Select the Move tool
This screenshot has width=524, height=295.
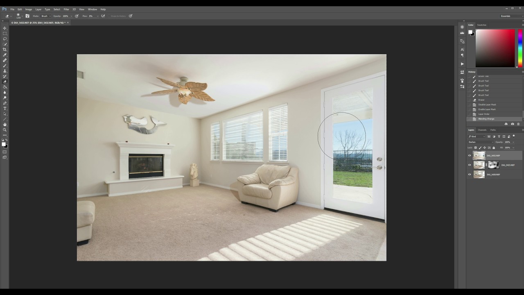pos(5,28)
